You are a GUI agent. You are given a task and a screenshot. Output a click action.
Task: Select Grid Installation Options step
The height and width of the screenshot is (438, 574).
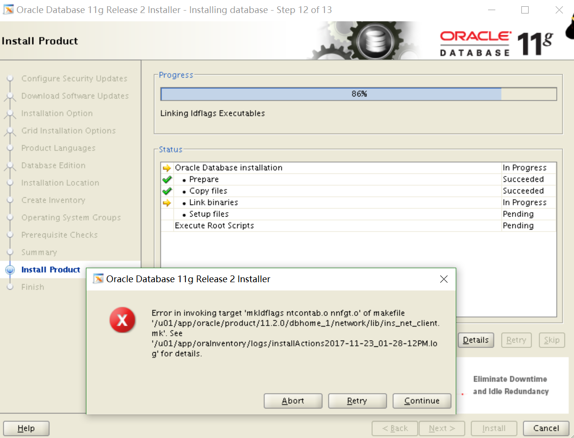point(69,131)
